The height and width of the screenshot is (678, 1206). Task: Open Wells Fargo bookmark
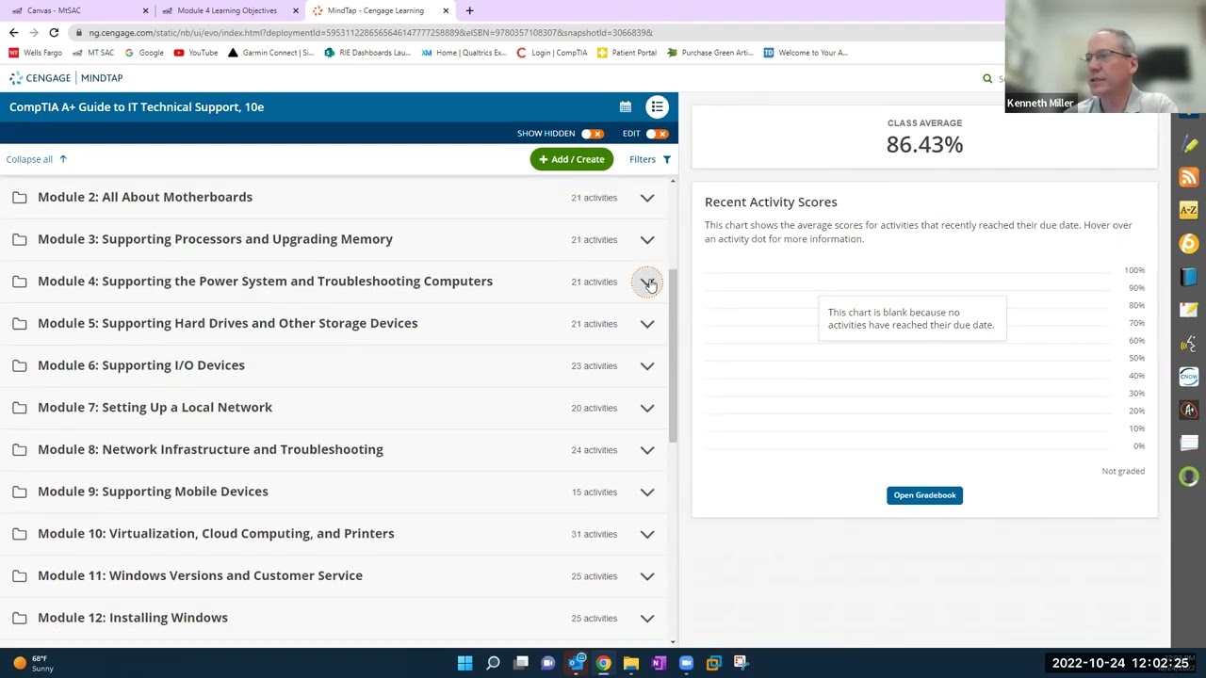click(x=36, y=53)
